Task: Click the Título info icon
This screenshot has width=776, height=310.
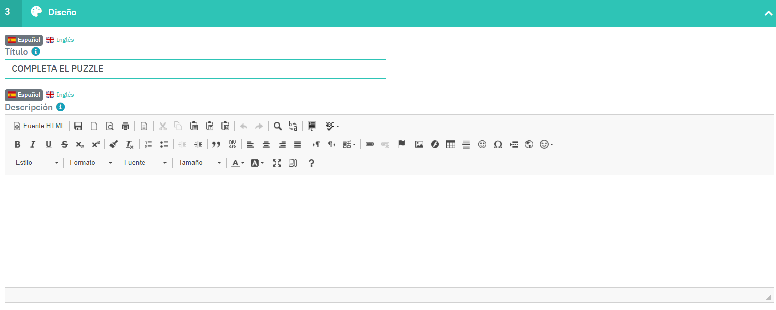Action: click(x=36, y=52)
